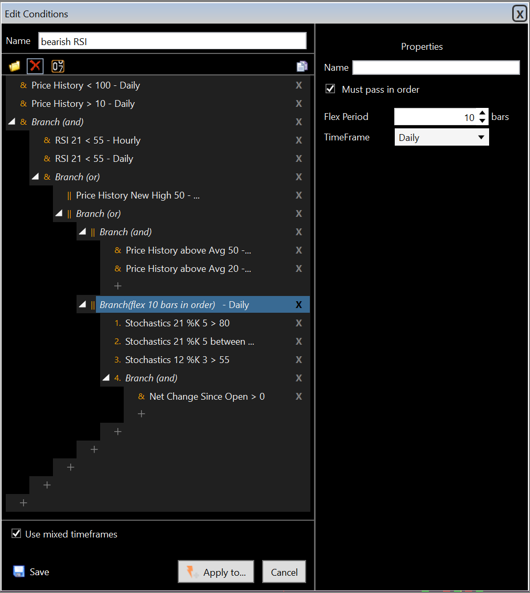
Task: Click the Flex Period number field
Action: [435, 117]
